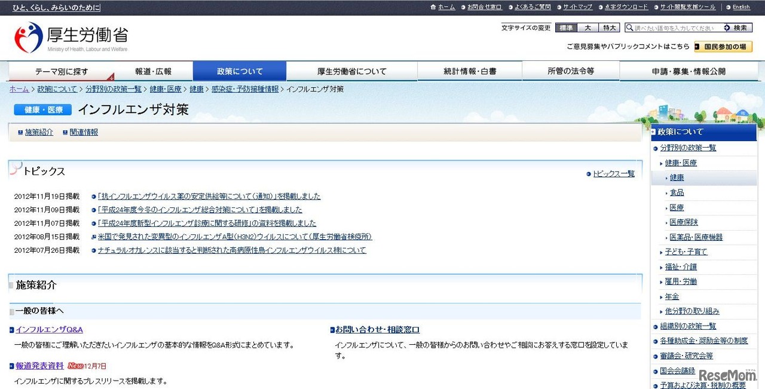The image size is (765, 389).
Task: Expand 雇用・労働 in the right menu
Action: click(x=680, y=281)
